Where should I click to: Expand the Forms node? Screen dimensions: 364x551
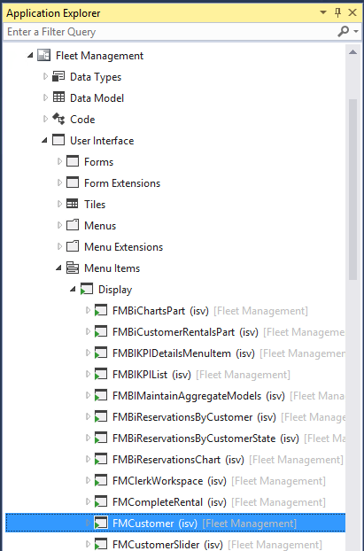pyautogui.click(x=59, y=161)
